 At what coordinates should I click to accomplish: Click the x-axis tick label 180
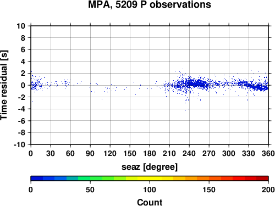click(x=150, y=153)
